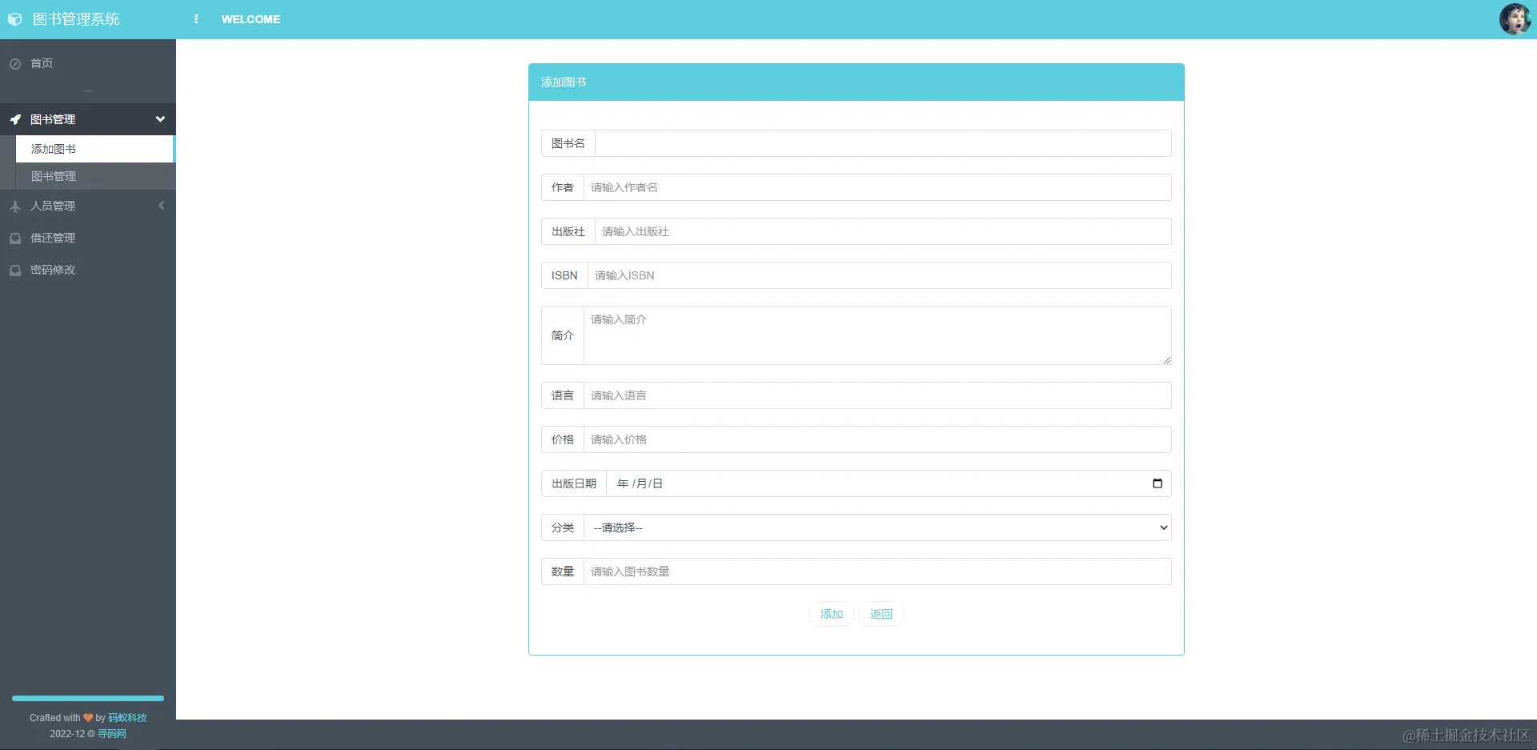Open the 码蚁科技 footer link

click(x=126, y=717)
